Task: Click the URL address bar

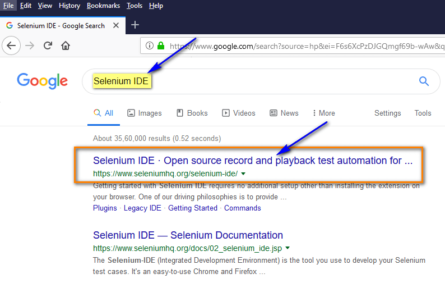Action: 293,46
